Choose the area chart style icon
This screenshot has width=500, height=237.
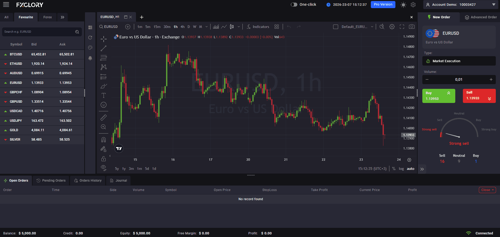tap(216, 27)
